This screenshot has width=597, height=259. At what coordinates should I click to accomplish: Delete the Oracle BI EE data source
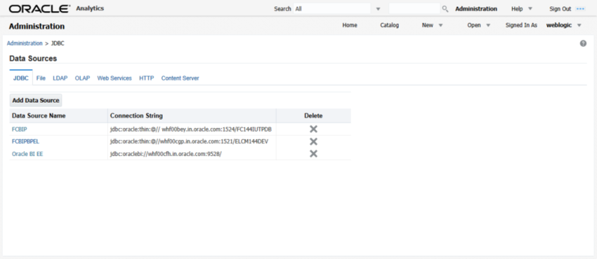click(x=313, y=153)
